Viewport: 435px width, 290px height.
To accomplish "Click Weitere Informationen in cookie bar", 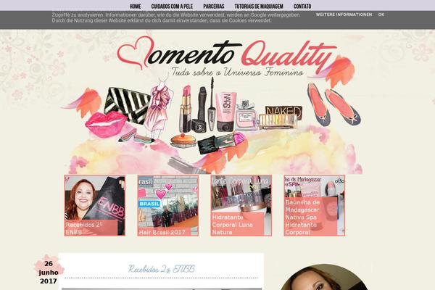I will 344,14.
